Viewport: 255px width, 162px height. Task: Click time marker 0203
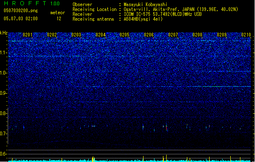coord(76,35)
